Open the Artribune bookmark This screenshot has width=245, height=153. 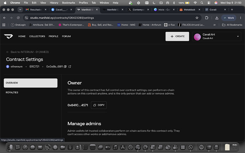(x=42, y=25)
